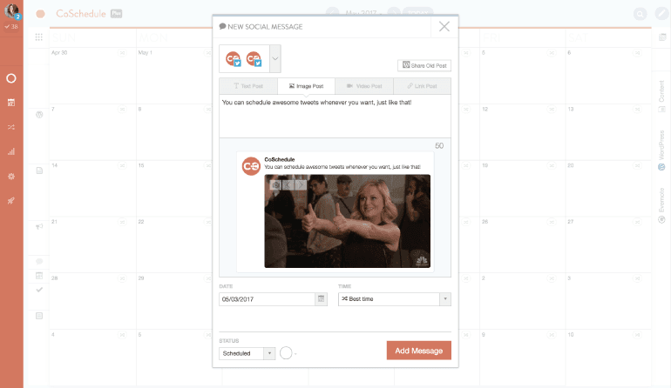Click the Add Message button
Image resolution: width=671 pixels, height=388 pixels.
coord(418,351)
